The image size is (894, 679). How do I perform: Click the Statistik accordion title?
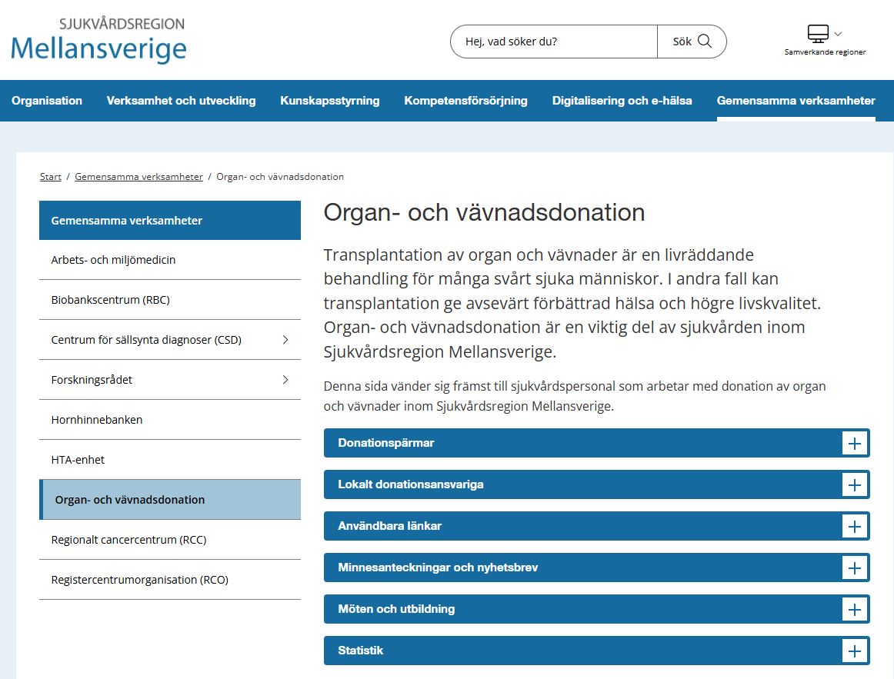(x=360, y=651)
